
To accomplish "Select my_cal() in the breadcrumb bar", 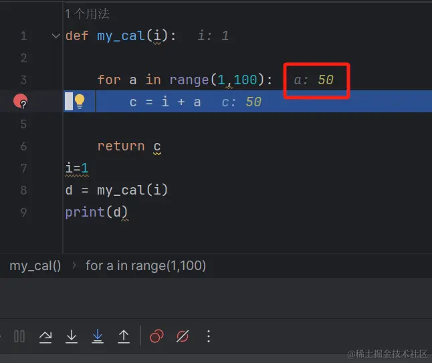I will coord(35,266).
